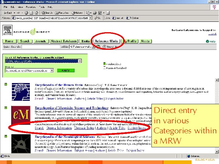Open Authors link under Neurological Sciences
219x164 pixels.
click(x=100, y=151)
